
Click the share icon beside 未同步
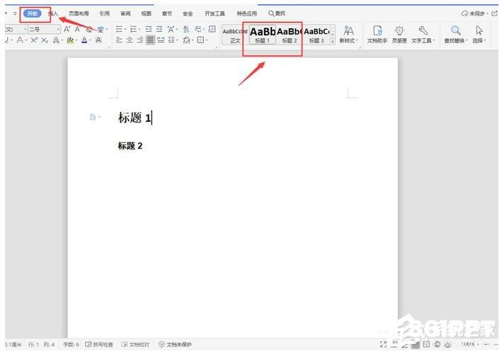pyautogui.click(x=494, y=13)
